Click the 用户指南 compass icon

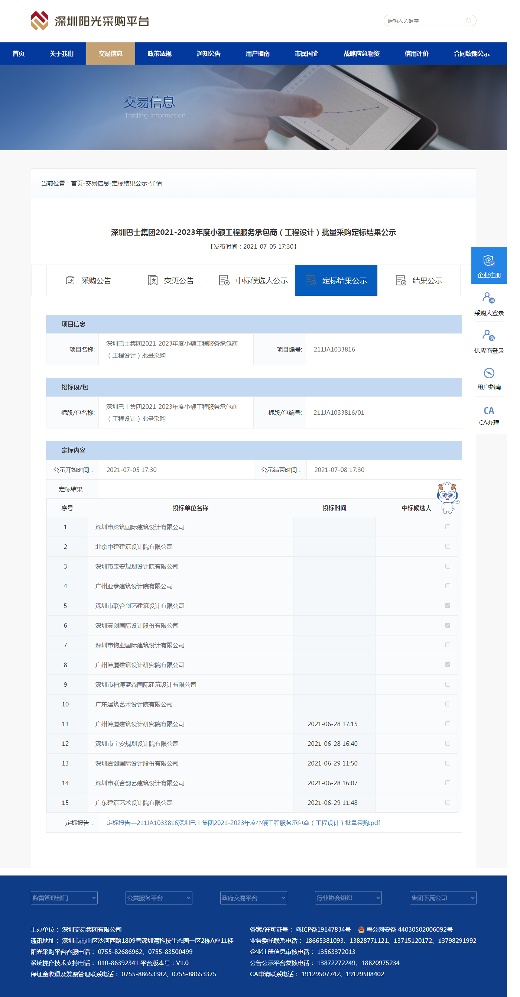pos(489,373)
